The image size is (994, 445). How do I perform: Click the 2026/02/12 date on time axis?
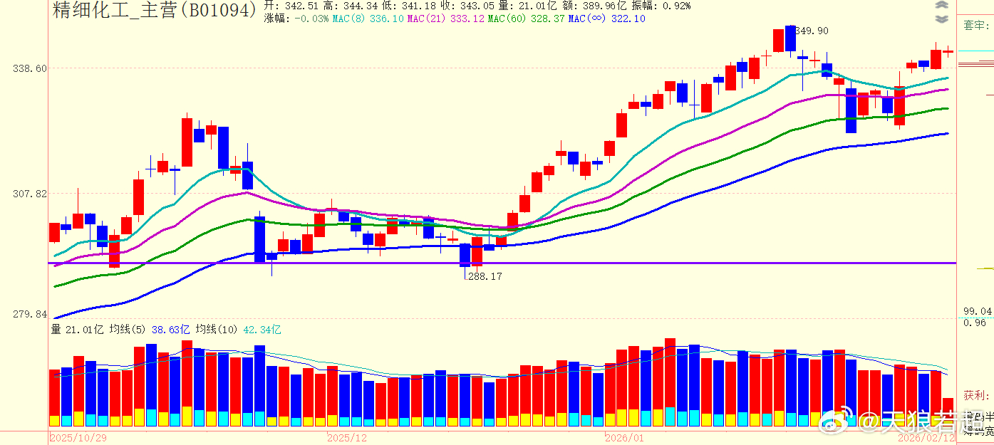click(926, 439)
